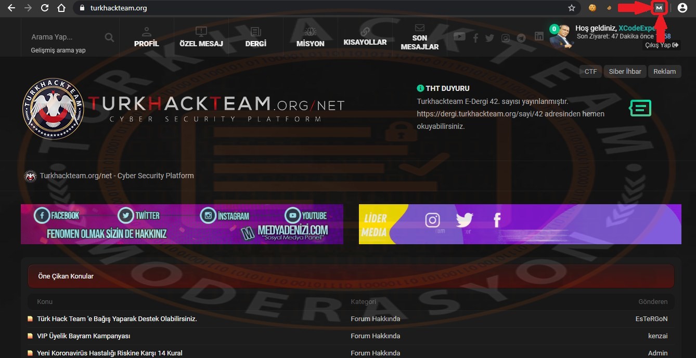
Task: Open topic VIP Üyelik Bayram Kampanyası
Action: point(84,336)
